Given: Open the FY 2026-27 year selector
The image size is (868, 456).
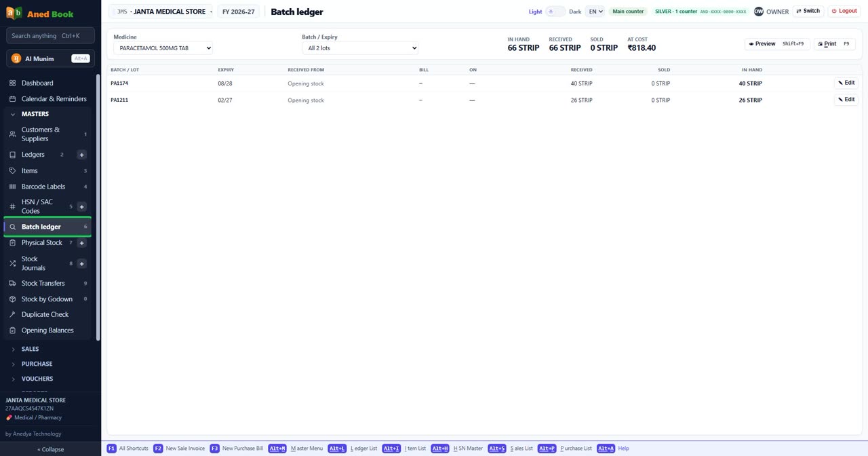Looking at the screenshot, I should tap(239, 12).
